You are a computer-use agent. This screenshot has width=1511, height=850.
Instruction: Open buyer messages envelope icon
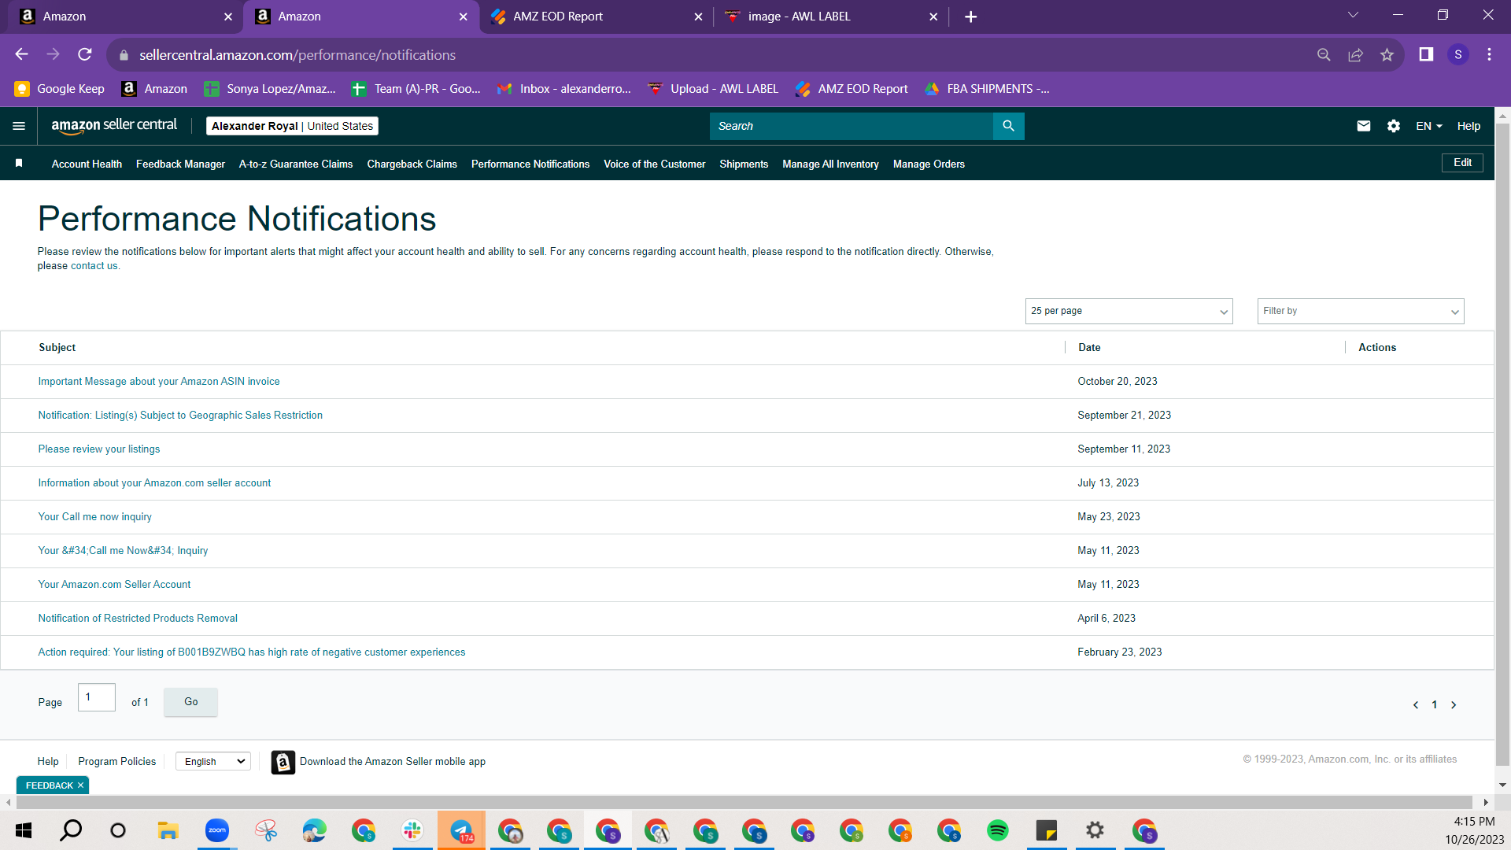[x=1364, y=126]
